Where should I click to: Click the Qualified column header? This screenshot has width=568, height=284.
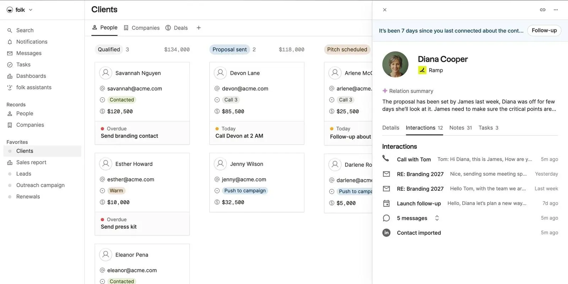pos(109,50)
